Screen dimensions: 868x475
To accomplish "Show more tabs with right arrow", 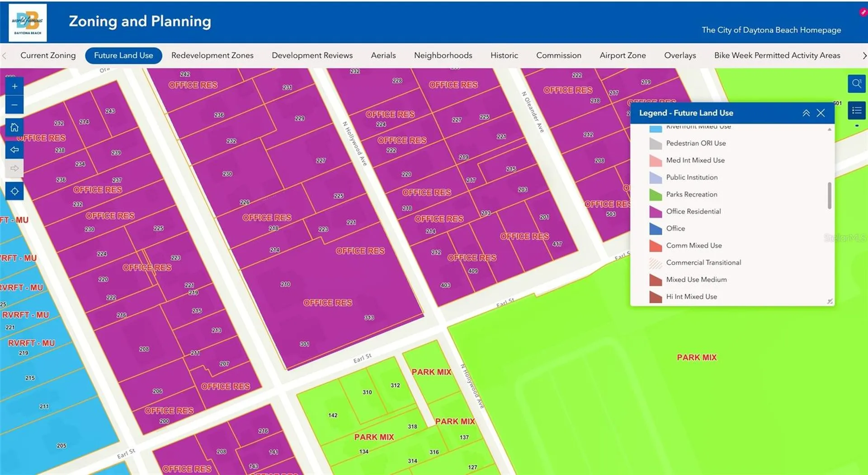I will [x=864, y=56].
